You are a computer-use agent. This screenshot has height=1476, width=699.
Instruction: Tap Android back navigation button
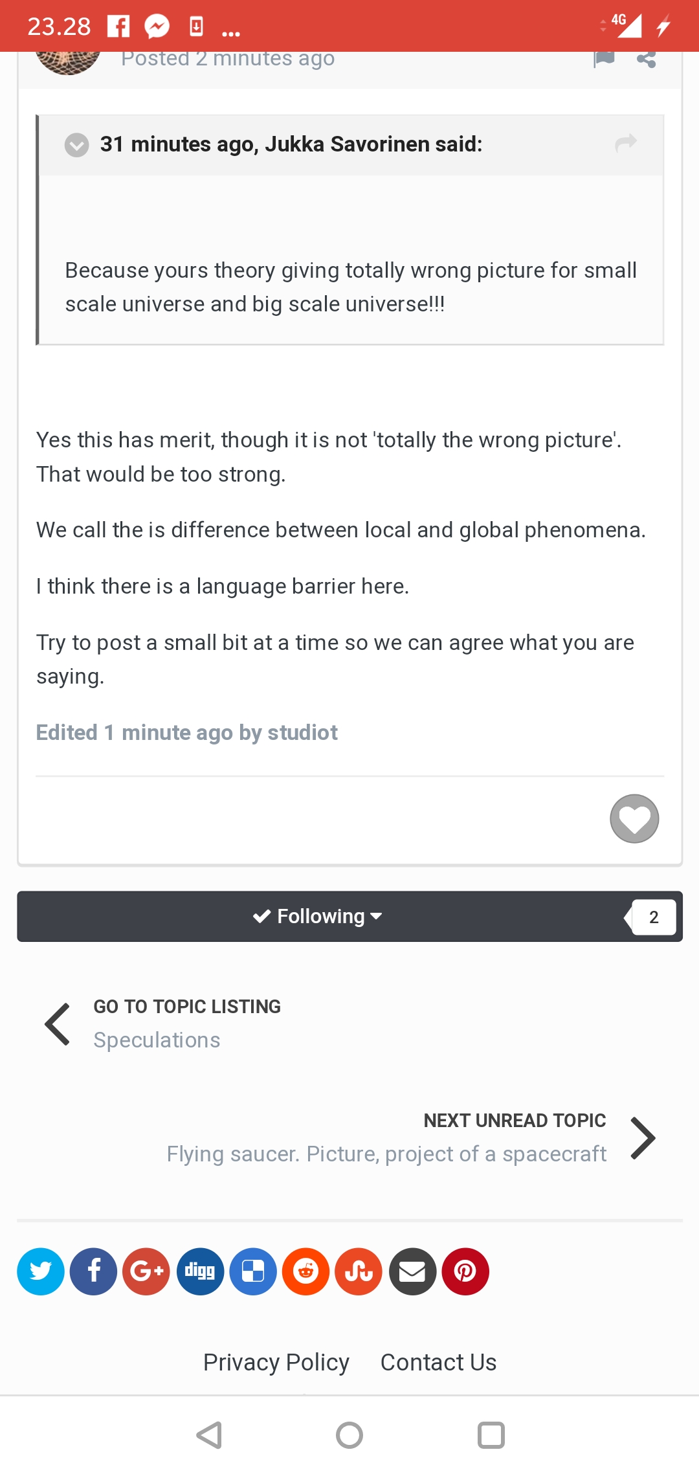(x=209, y=1435)
